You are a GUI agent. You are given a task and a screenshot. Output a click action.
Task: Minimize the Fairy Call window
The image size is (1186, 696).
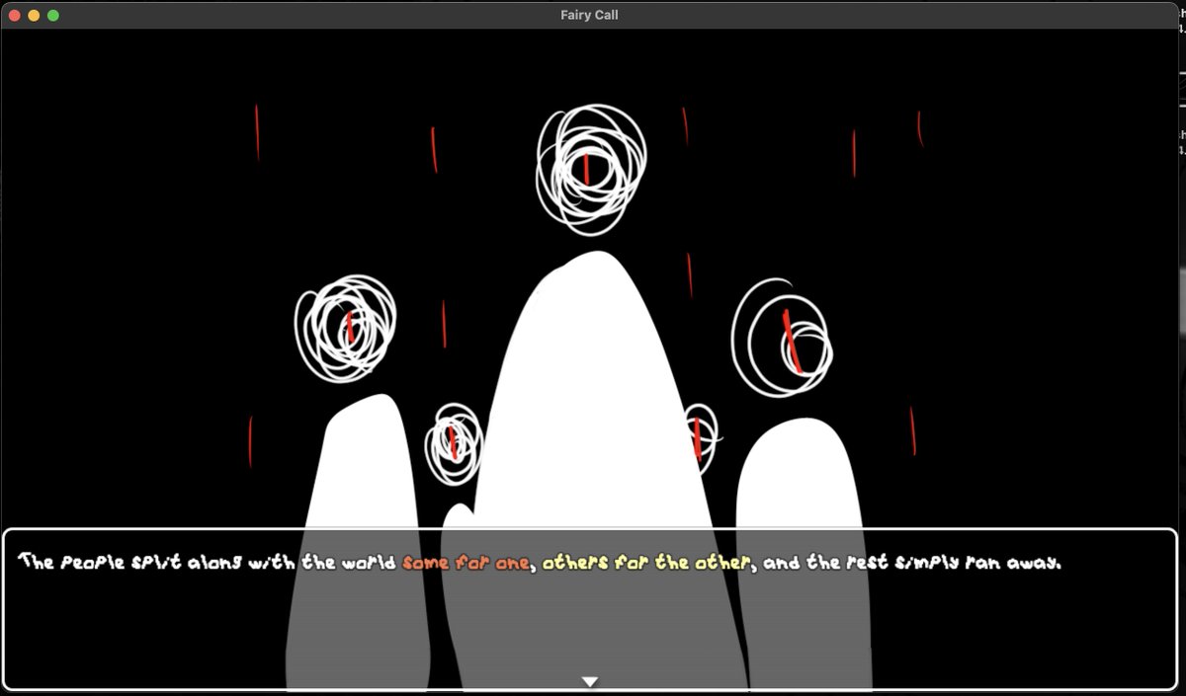coord(34,15)
